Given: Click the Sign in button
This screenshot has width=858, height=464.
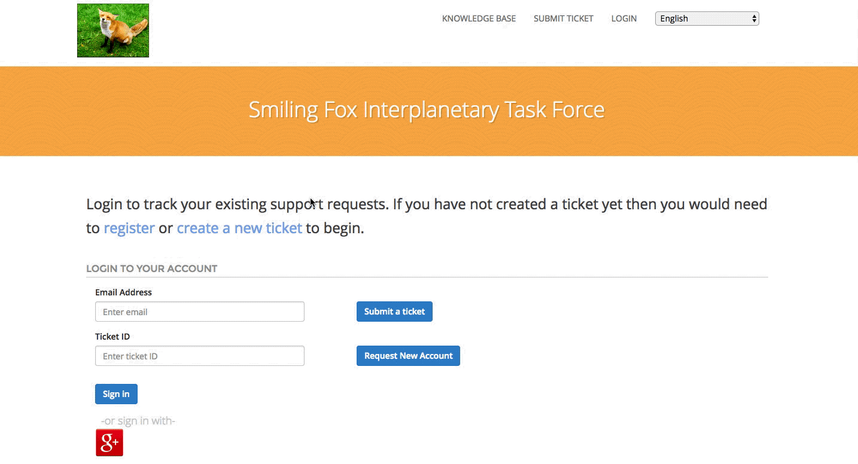Looking at the screenshot, I should coord(116,393).
